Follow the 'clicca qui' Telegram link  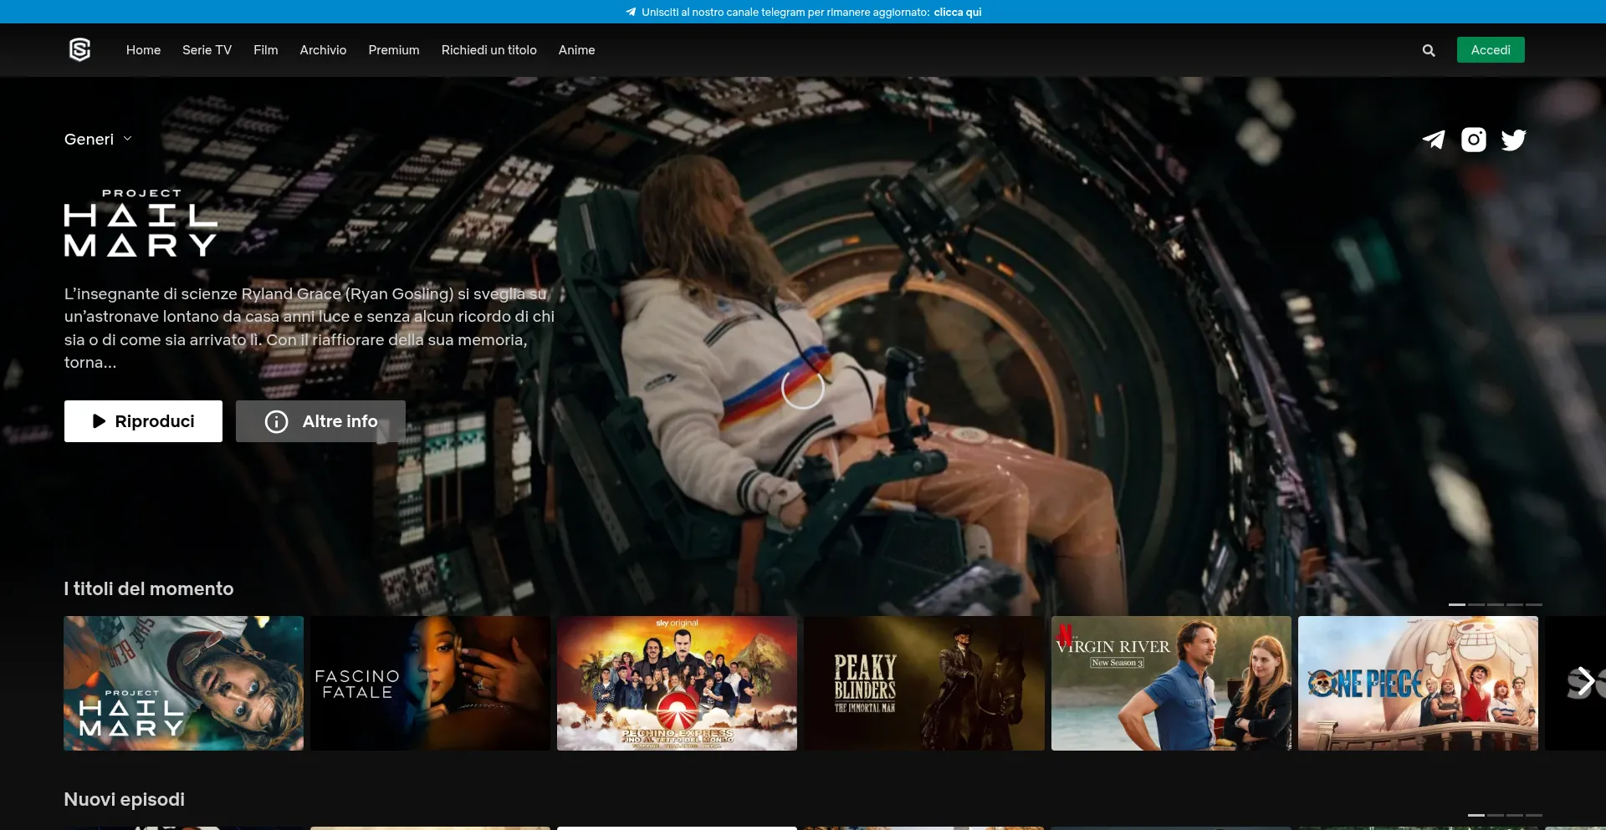click(x=958, y=12)
